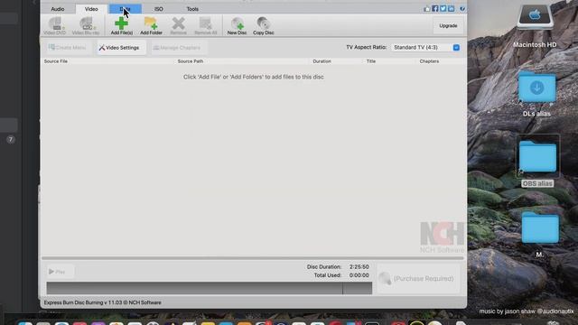Click the Upgrade button
The width and height of the screenshot is (578, 325).
(448, 26)
